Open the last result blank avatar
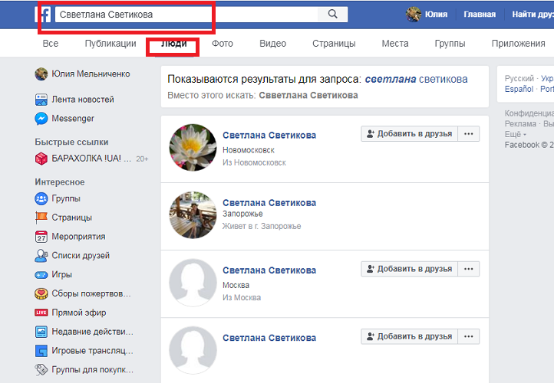 click(x=193, y=350)
